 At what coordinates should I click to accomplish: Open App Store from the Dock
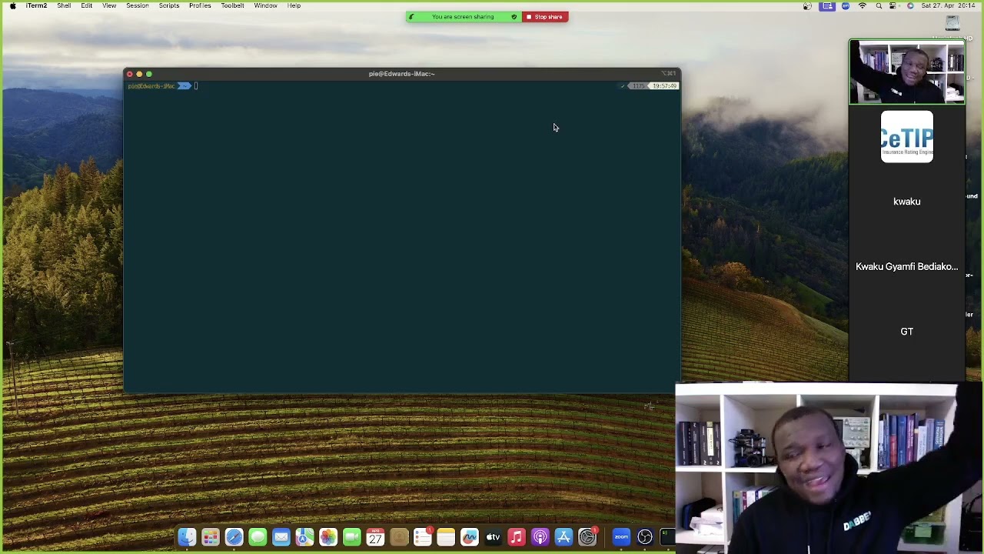click(564, 537)
